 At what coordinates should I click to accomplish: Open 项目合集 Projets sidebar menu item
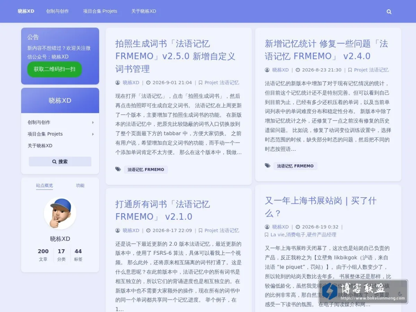click(45, 134)
